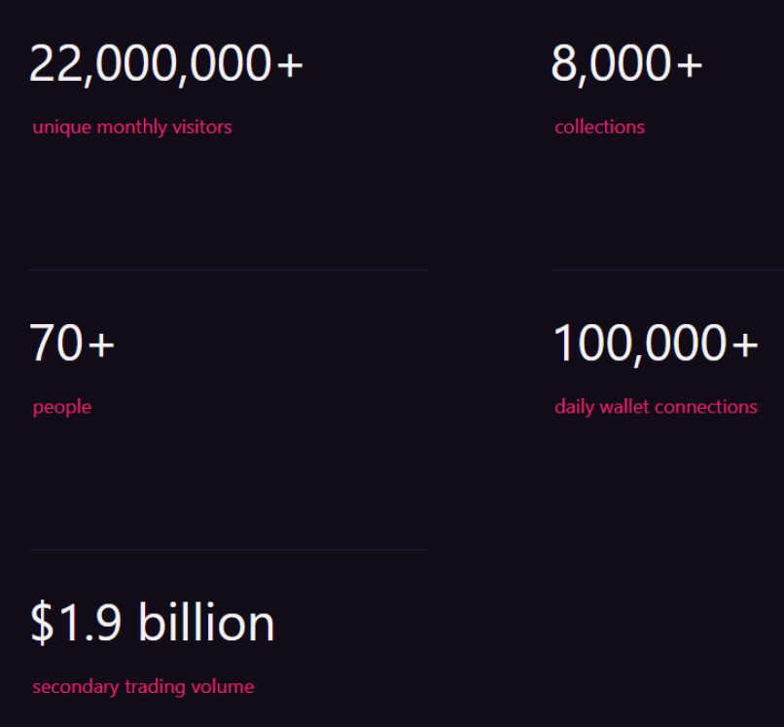Click the plus sign after 22,000,000
Viewport: 784px width, 727px height.
[x=290, y=66]
